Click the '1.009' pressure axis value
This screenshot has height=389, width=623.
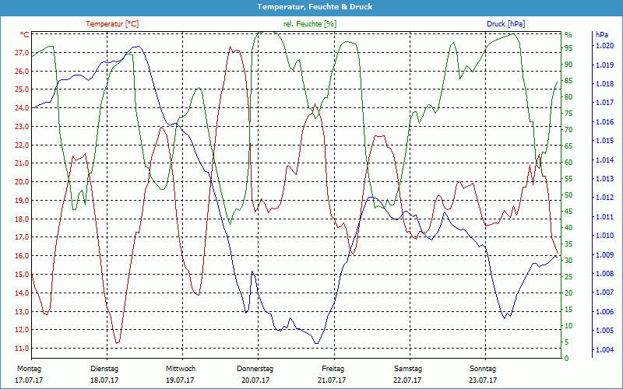[604, 254]
